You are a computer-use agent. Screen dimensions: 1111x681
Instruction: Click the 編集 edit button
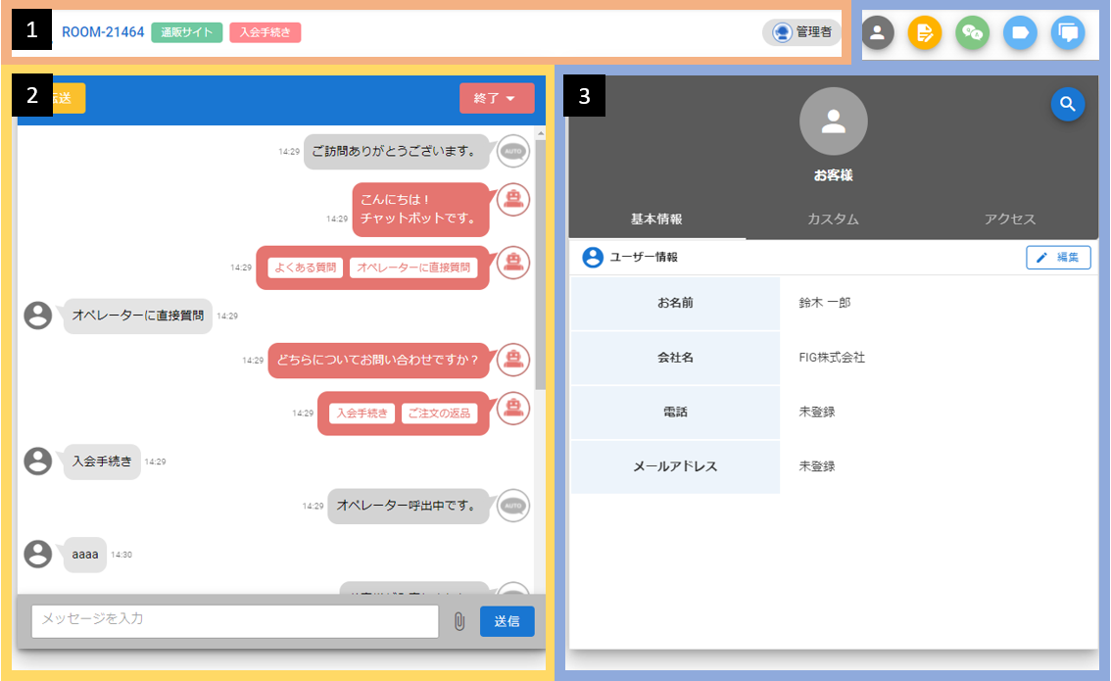coord(1058,258)
